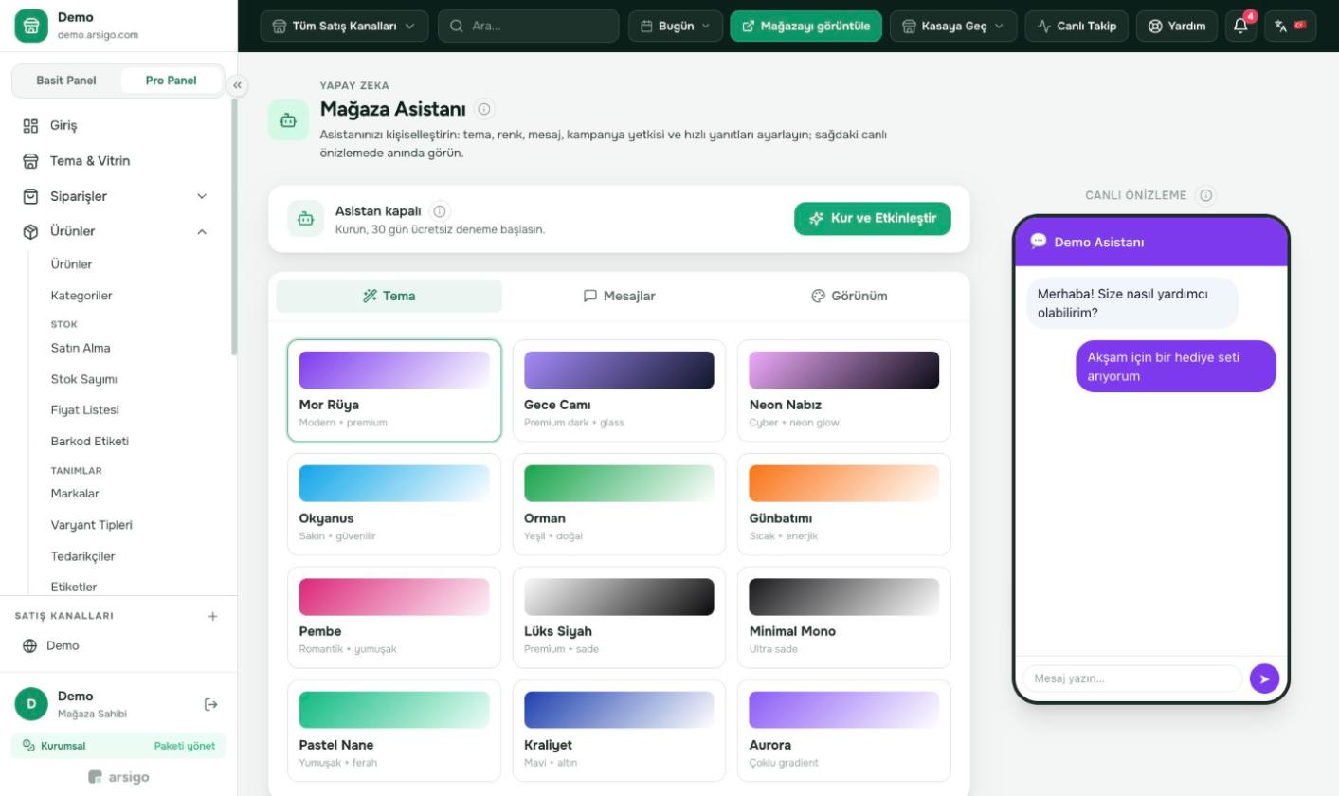Click the logout icon beside Demo user
1339x796 pixels.
click(211, 704)
